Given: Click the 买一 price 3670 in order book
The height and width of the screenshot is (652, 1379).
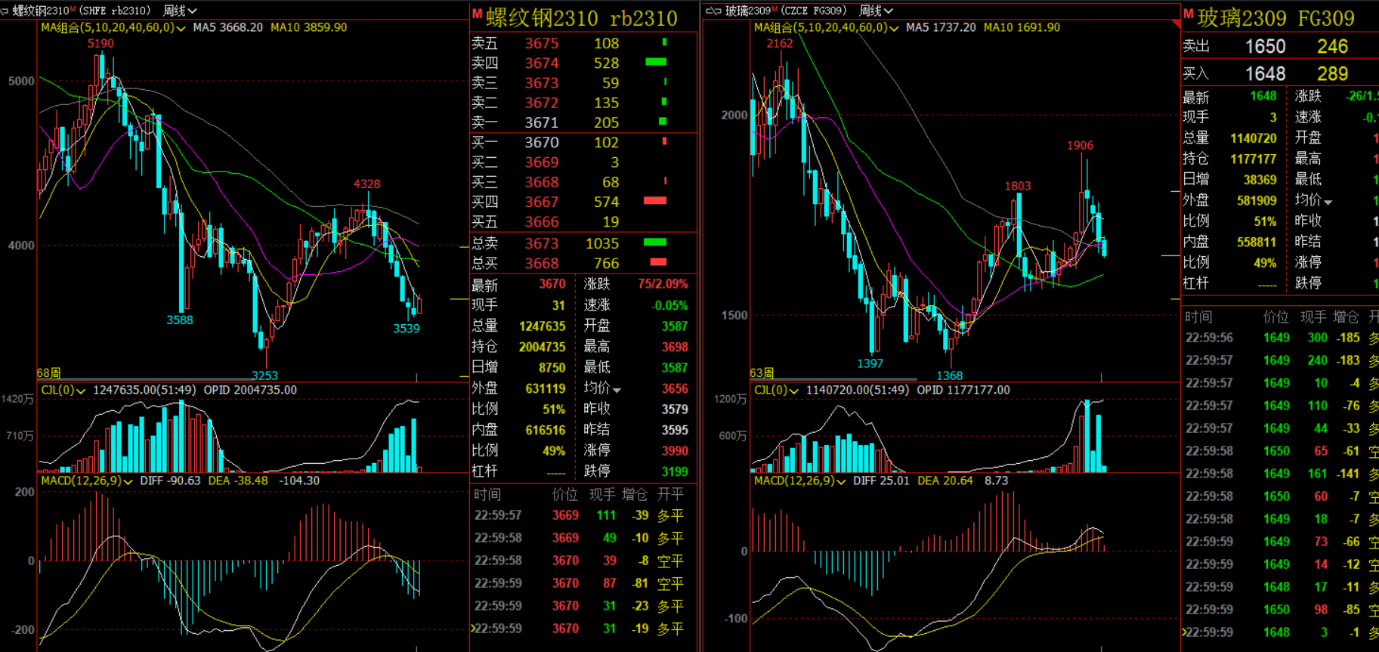Looking at the screenshot, I should [x=542, y=143].
